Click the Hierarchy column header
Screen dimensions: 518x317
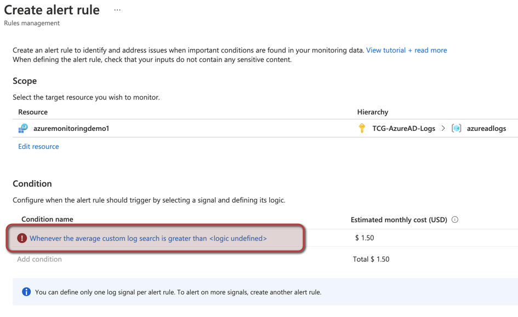click(x=373, y=112)
